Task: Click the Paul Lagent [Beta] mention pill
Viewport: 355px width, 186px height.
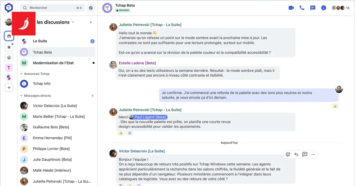Action: [148, 117]
